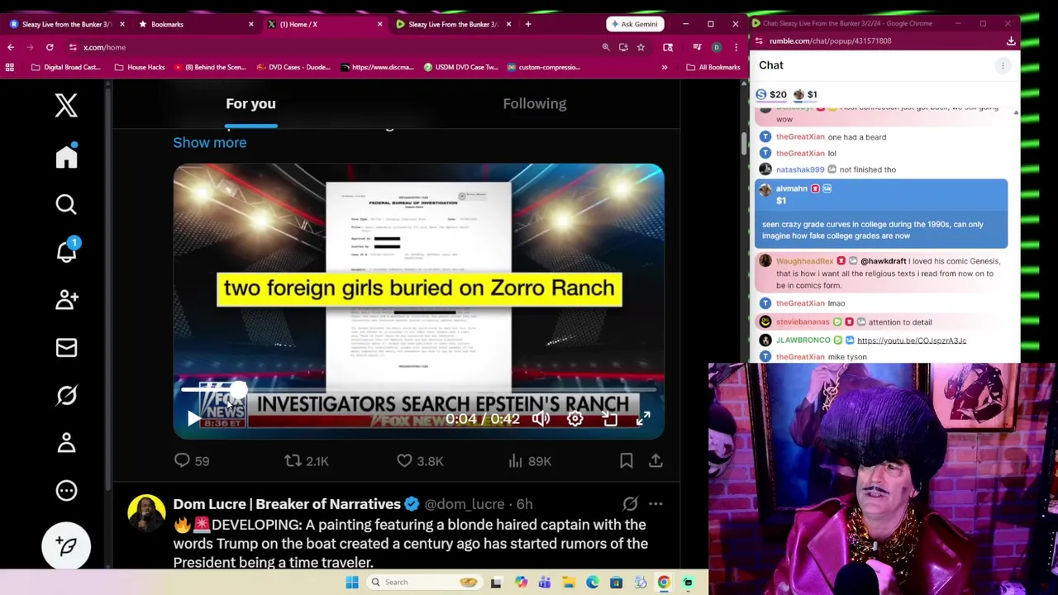Switch to the For you tab

[250, 103]
